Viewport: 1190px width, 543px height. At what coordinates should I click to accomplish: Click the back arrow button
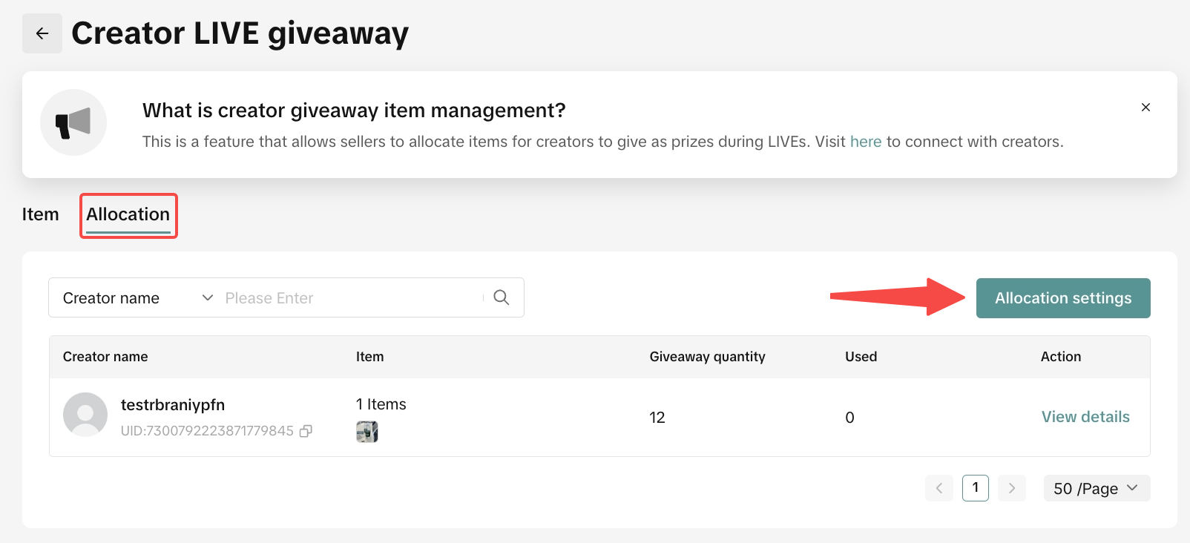tap(42, 33)
